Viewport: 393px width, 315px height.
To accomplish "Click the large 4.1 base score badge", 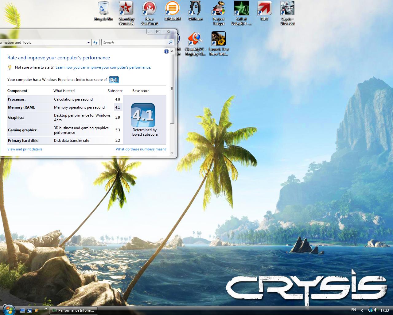I will click(x=143, y=115).
